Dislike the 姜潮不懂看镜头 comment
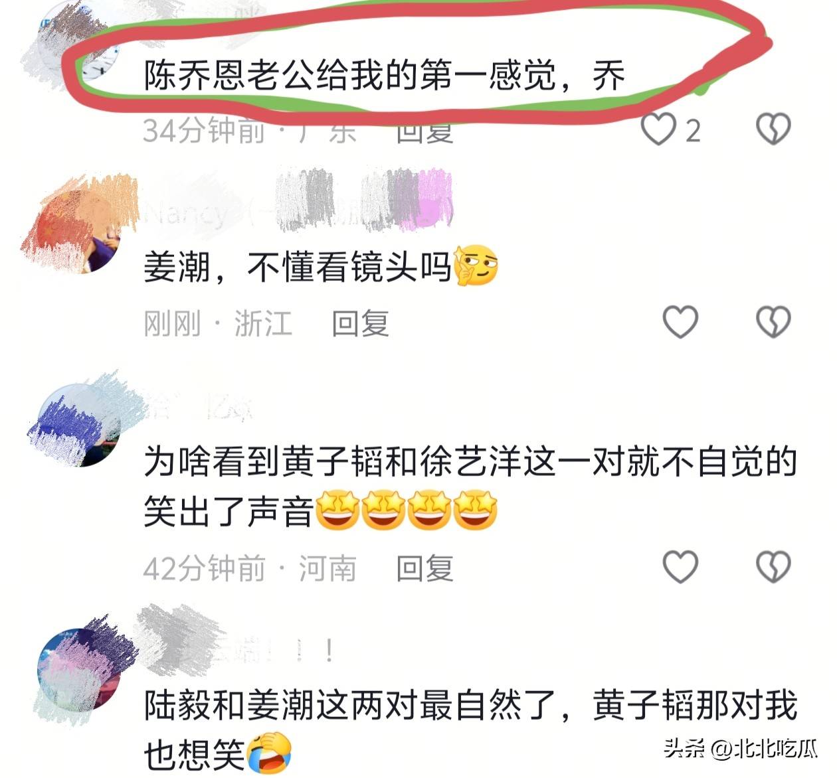Screen dimensions: 837x778 tap(773, 322)
